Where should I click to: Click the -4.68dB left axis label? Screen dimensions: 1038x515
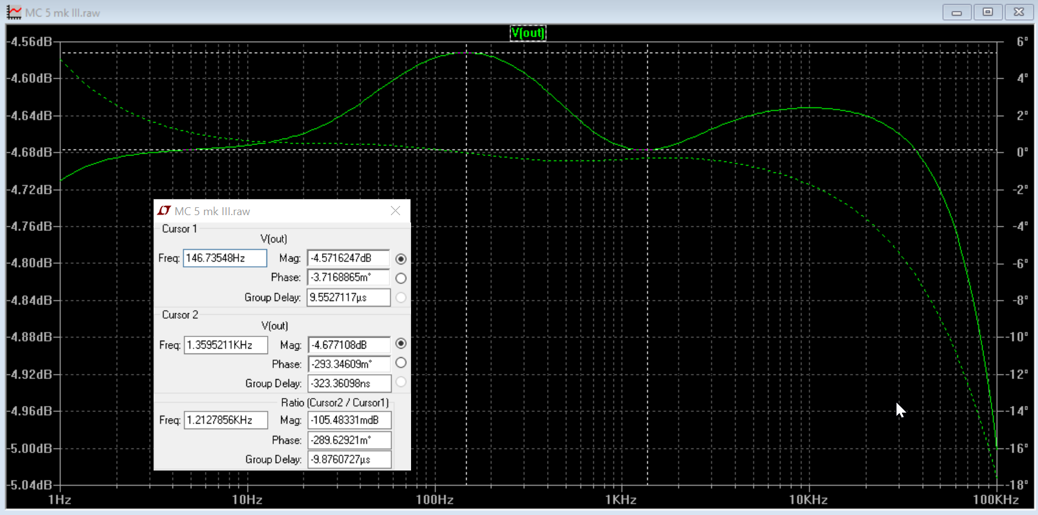pyautogui.click(x=30, y=152)
